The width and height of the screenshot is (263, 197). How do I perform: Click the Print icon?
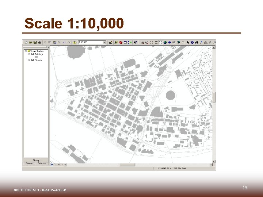[x=39, y=42]
